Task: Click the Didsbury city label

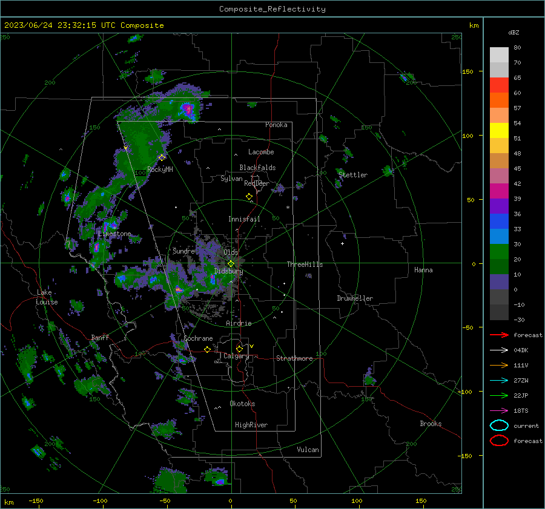Action: pos(229,271)
